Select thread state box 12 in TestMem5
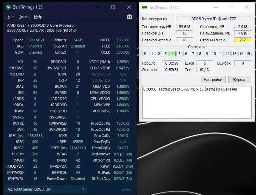Screen dimensions: 256x195 (x=228, y=54)
